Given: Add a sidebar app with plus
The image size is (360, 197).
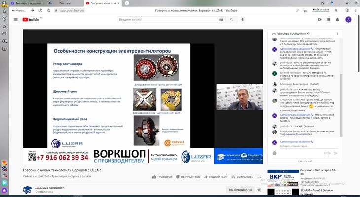Looking at the screenshot, I should click(x=4, y=175).
